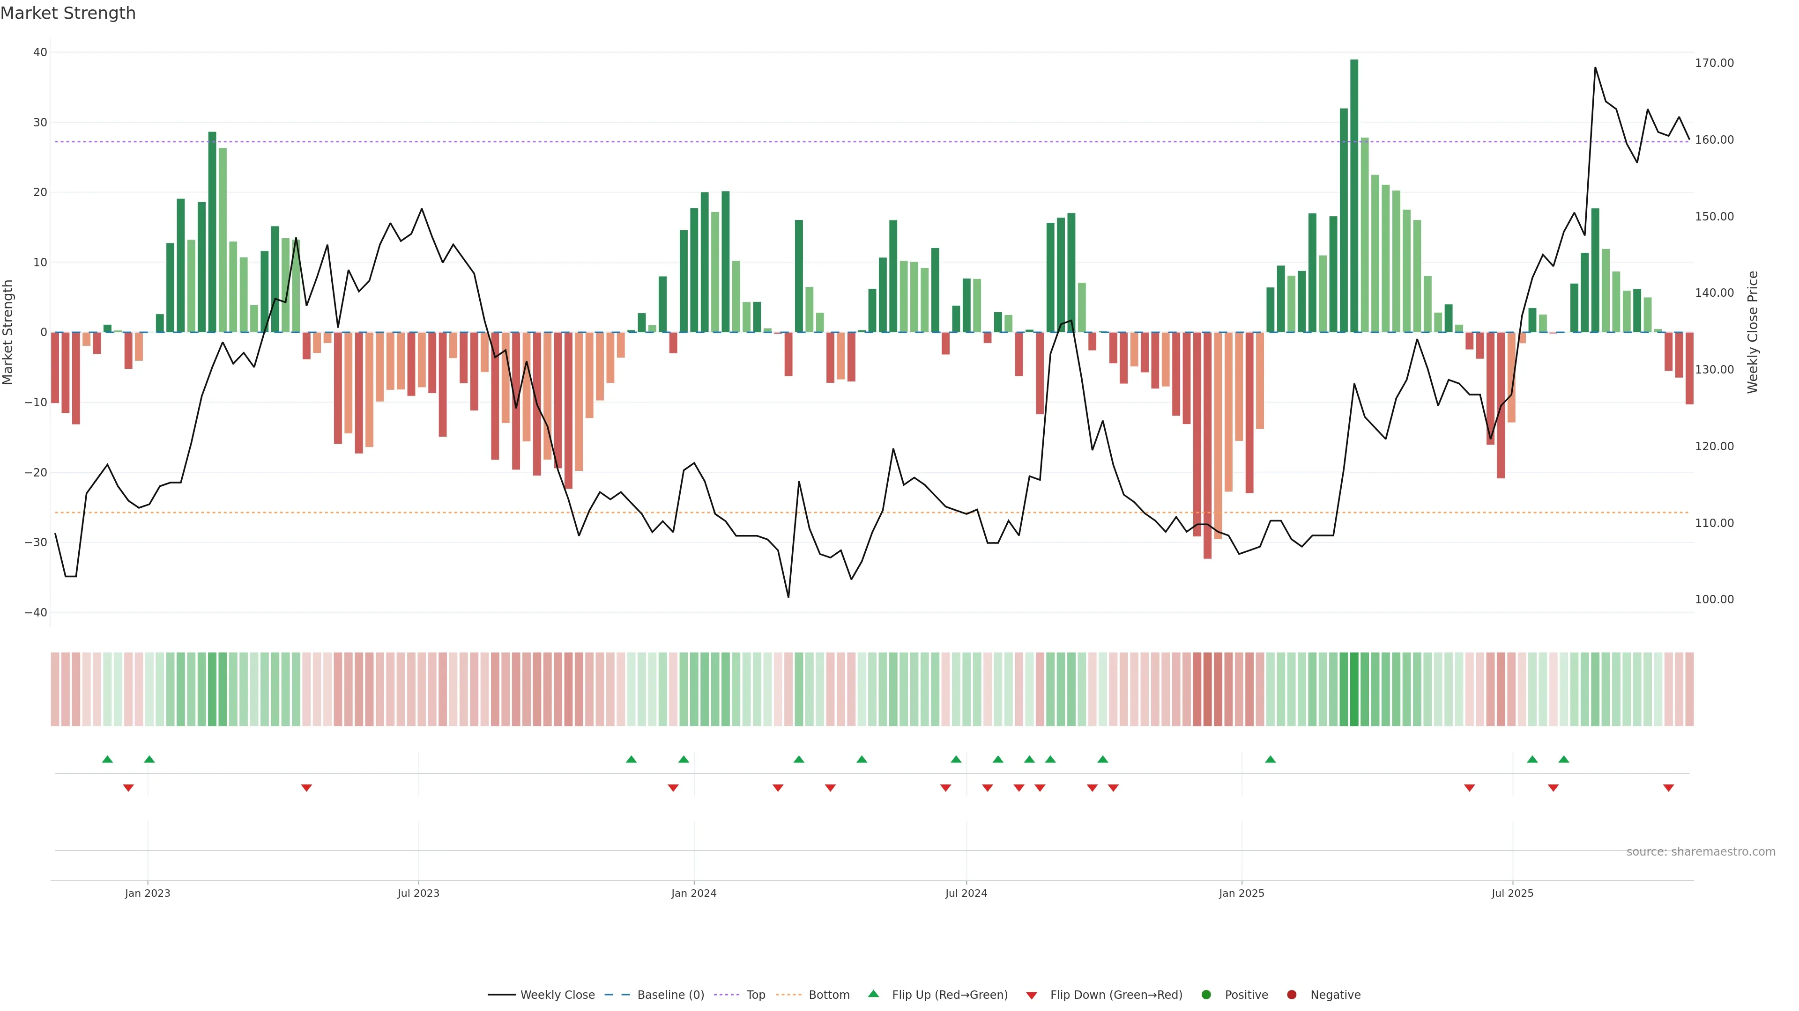Hide the Top dotted line via legend
The image size is (1799, 1011).
pyautogui.click(x=755, y=995)
